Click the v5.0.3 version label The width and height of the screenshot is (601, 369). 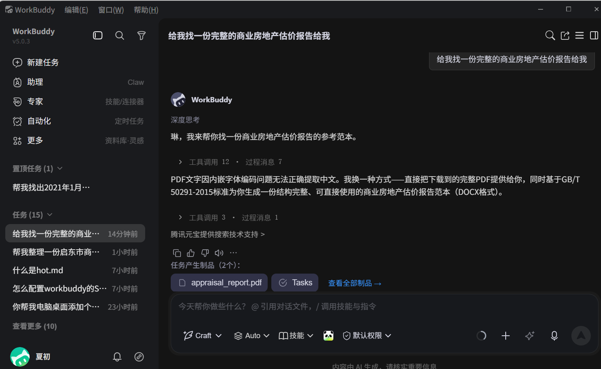21,41
